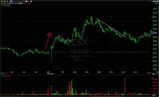Select the 15m timeframe
Viewport: 159px width, 97px height.
[x=14, y=2]
